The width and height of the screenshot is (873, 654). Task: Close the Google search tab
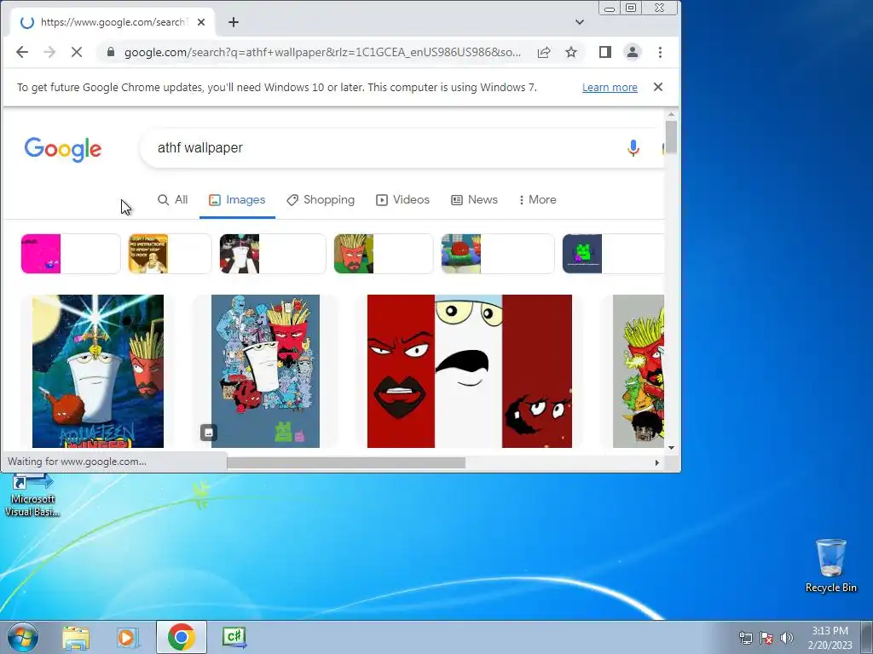click(x=201, y=22)
